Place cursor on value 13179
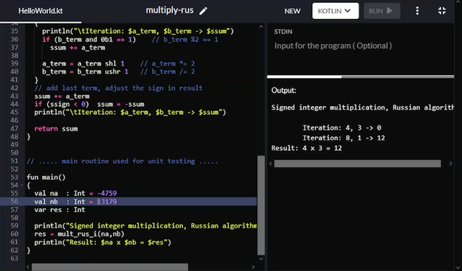This screenshot has width=462, height=271. click(107, 202)
